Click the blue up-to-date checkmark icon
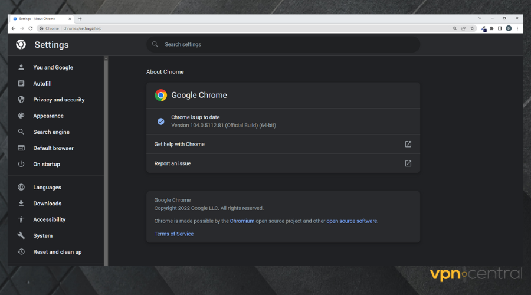 click(x=161, y=122)
